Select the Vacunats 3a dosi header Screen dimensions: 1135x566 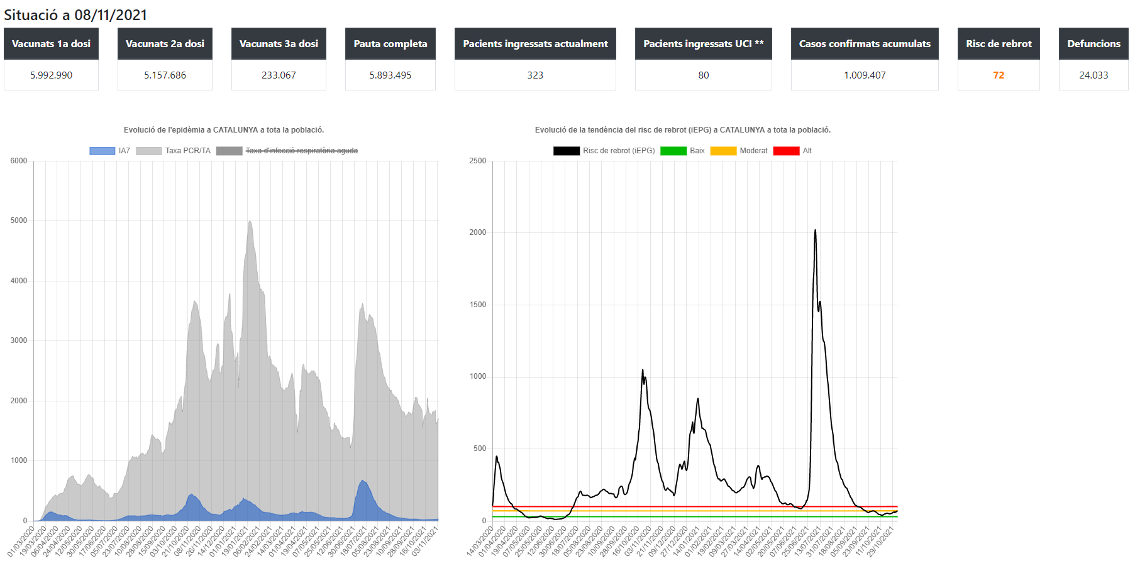click(279, 43)
